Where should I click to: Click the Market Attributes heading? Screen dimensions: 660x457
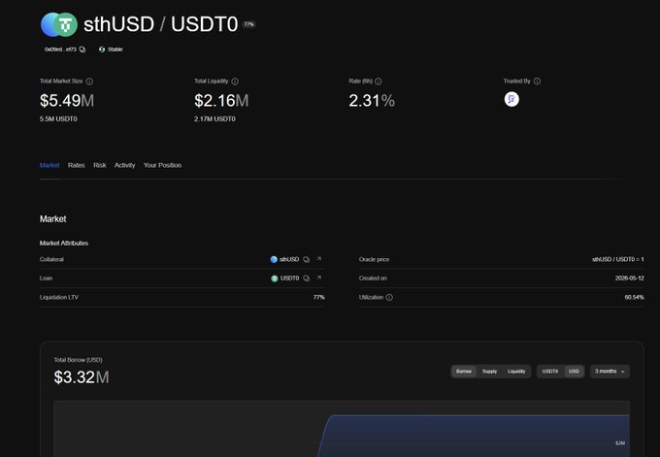[64, 244]
